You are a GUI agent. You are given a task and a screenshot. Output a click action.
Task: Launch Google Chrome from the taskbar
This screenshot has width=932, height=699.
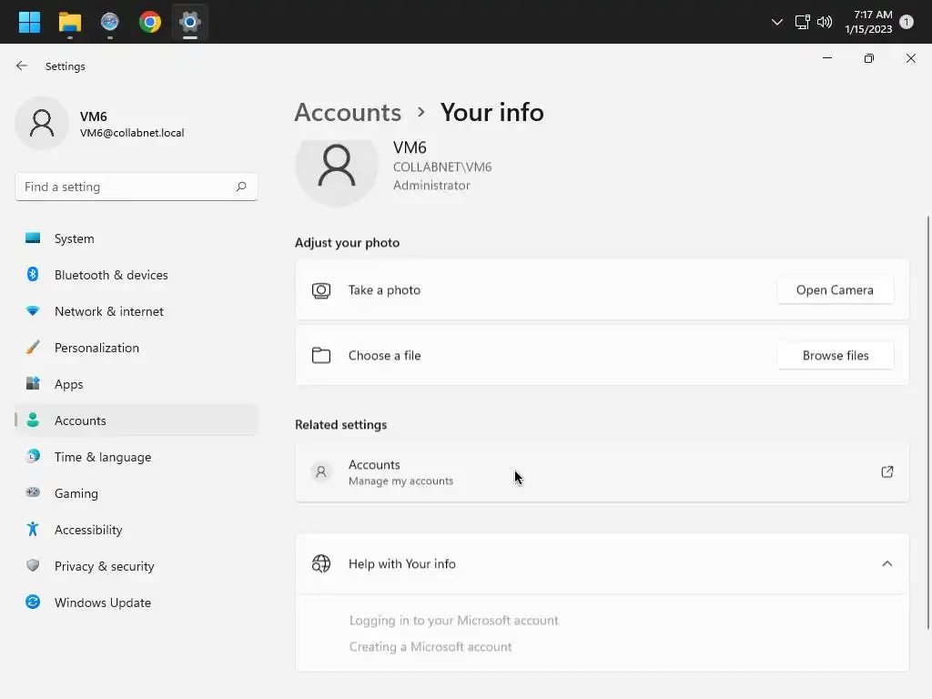pos(150,22)
